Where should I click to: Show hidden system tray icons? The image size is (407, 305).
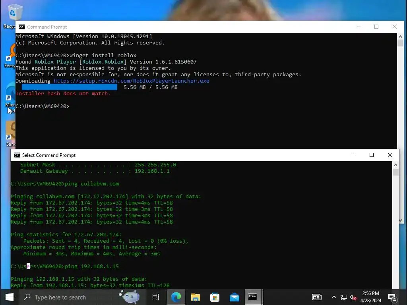coord(334,297)
